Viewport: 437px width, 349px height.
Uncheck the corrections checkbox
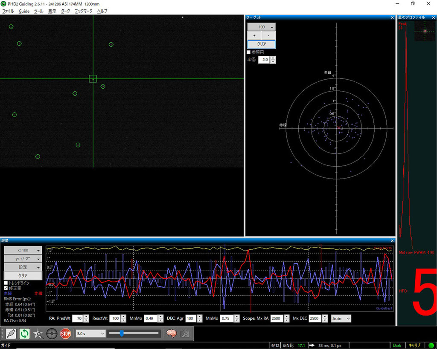(6, 288)
